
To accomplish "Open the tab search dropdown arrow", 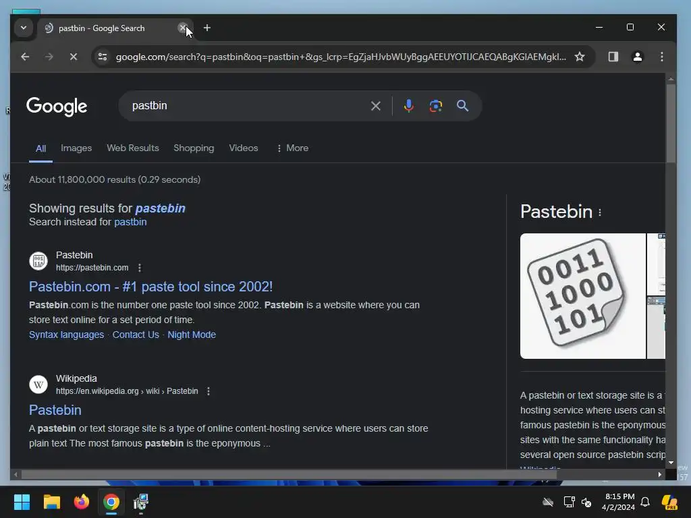I will [24, 28].
